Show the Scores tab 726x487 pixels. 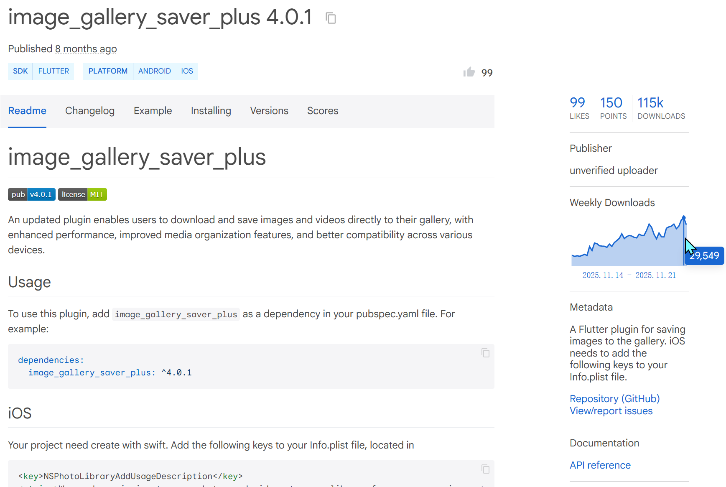point(323,111)
